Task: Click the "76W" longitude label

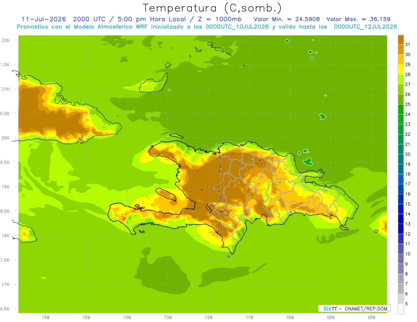Action: 46,317
